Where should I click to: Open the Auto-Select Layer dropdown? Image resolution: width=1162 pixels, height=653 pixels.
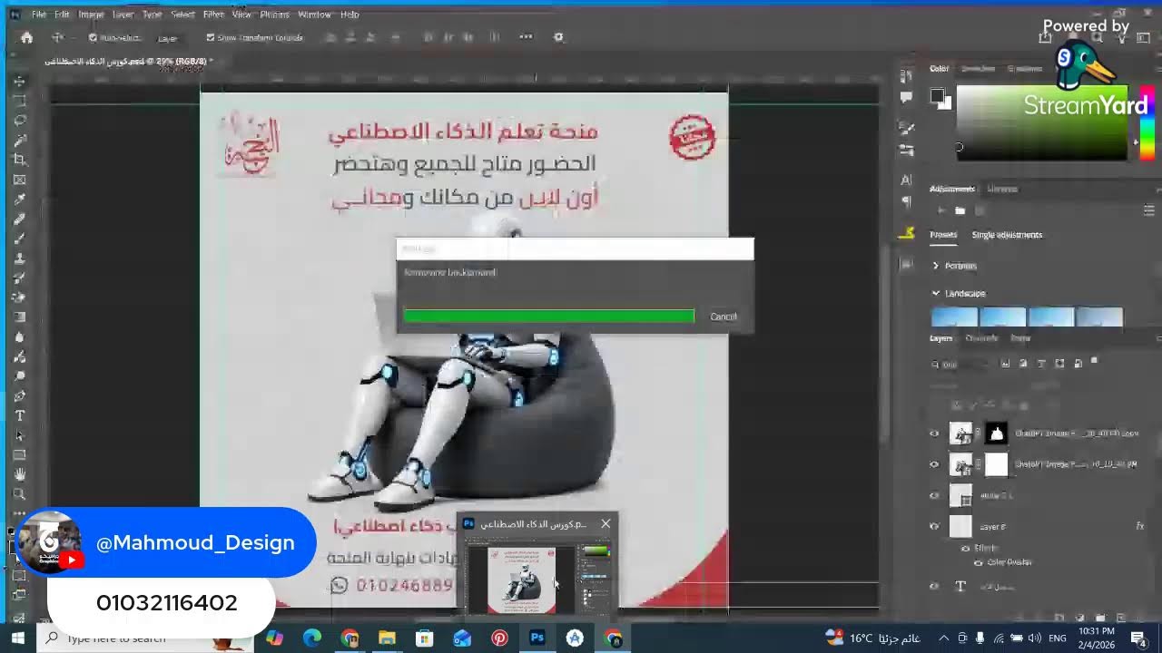click(173, 38)
